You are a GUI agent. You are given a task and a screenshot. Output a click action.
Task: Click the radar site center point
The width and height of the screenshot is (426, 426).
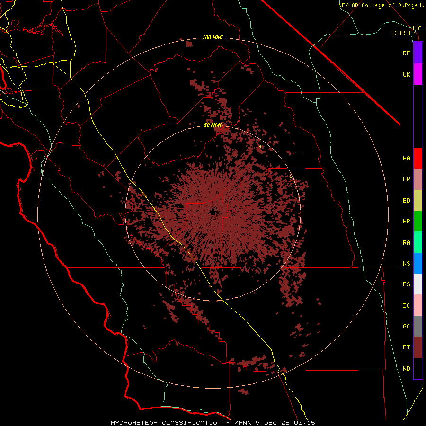click(x=213, y=213)
